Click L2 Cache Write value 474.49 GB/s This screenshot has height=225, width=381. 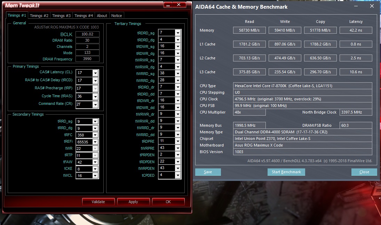pos(285,58)
